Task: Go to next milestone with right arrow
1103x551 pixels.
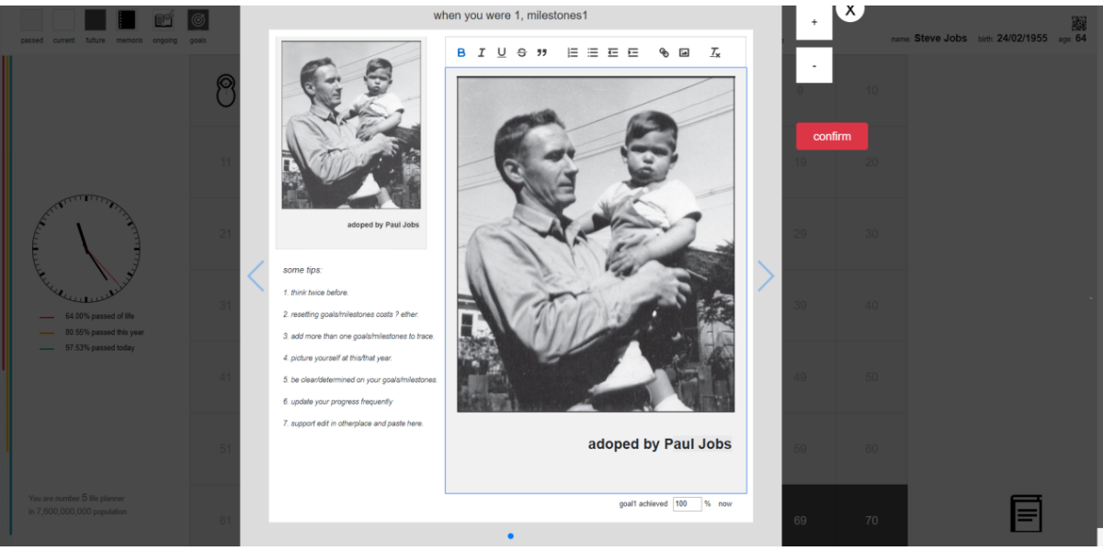Action: tap(765, 276)
